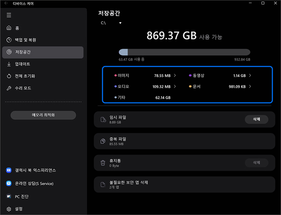Click the hamburger menu icon
The width and height of the screenshot is (281, 215).
[x=9, y=15]
